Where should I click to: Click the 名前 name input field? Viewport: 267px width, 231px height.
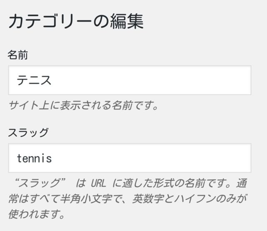(129, 80)
